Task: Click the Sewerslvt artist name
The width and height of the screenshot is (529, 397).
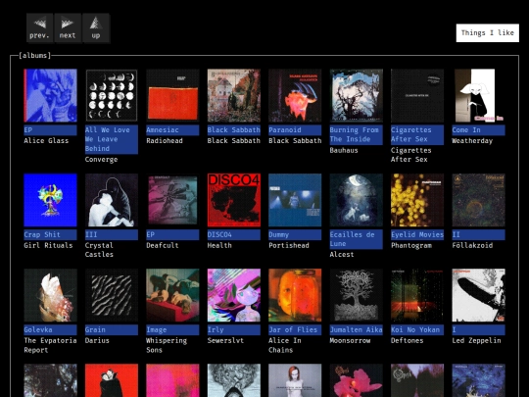Action: click(x=225, y=340)
